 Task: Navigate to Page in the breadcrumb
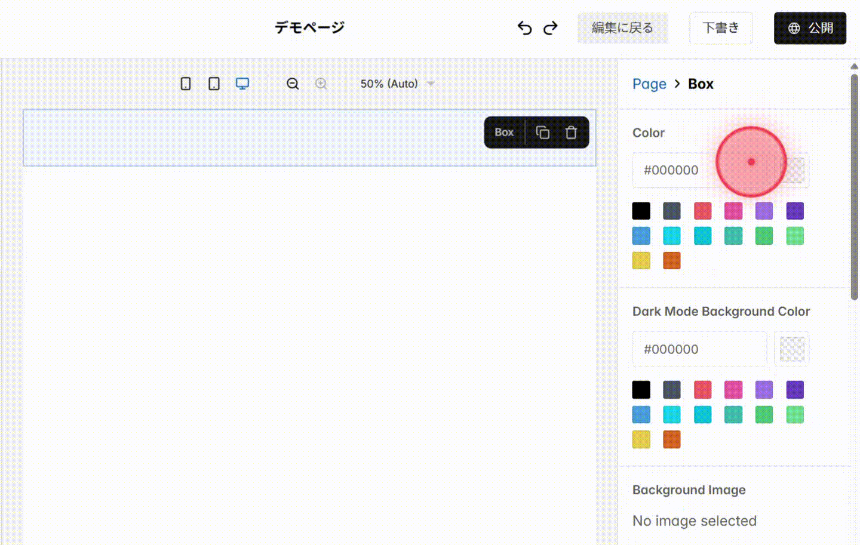point(649,84)
